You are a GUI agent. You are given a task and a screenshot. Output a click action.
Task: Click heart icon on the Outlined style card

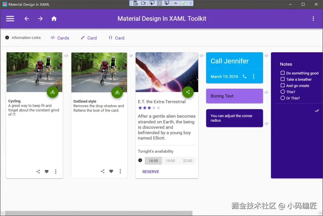111,171
